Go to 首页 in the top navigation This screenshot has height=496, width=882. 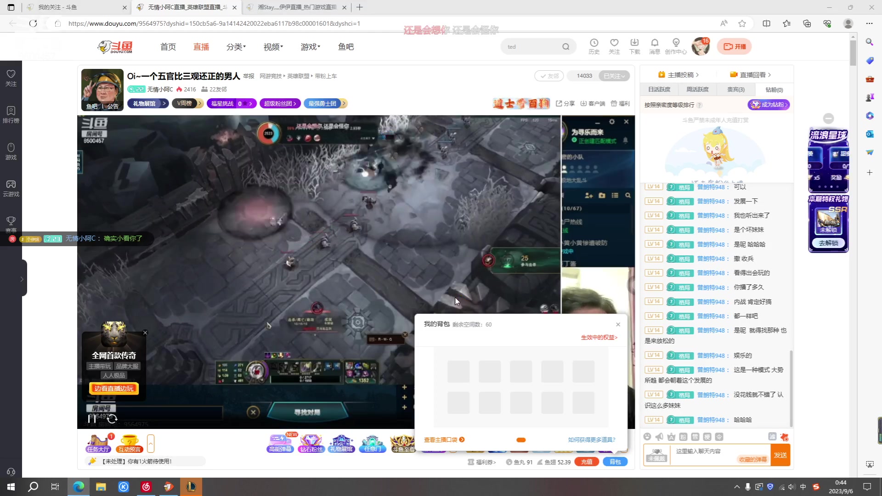(168, 47)
